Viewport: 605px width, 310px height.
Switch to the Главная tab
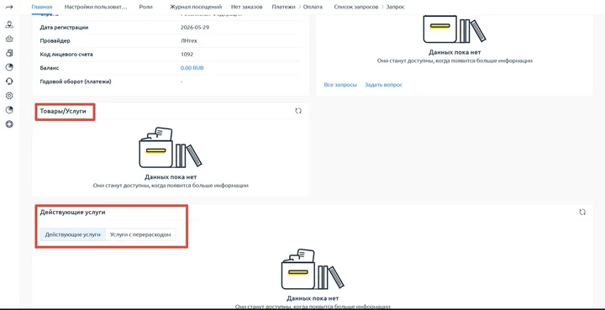(x=42, y=7)
